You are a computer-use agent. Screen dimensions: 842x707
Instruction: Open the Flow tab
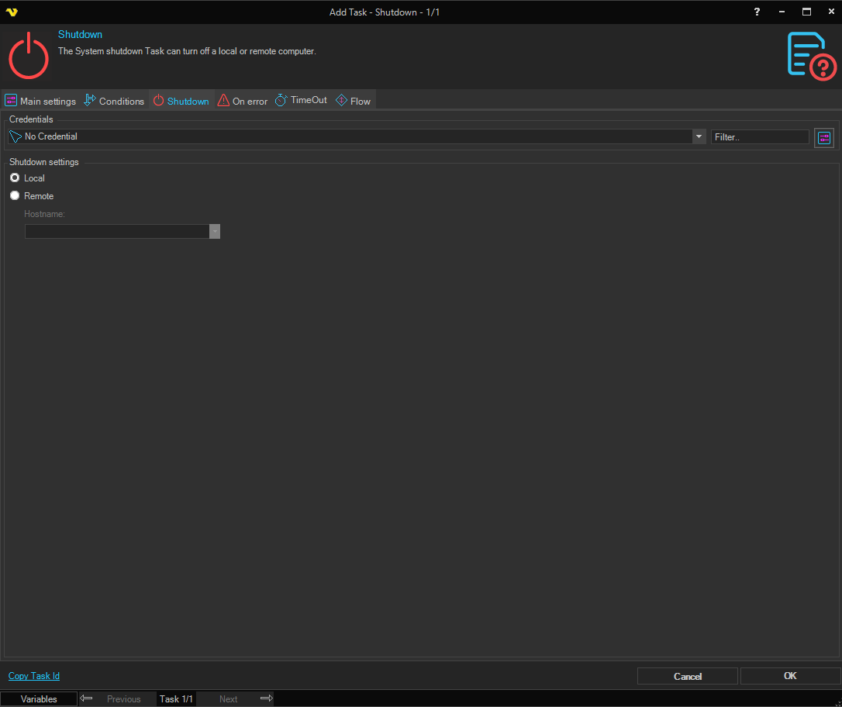point(354,101)
